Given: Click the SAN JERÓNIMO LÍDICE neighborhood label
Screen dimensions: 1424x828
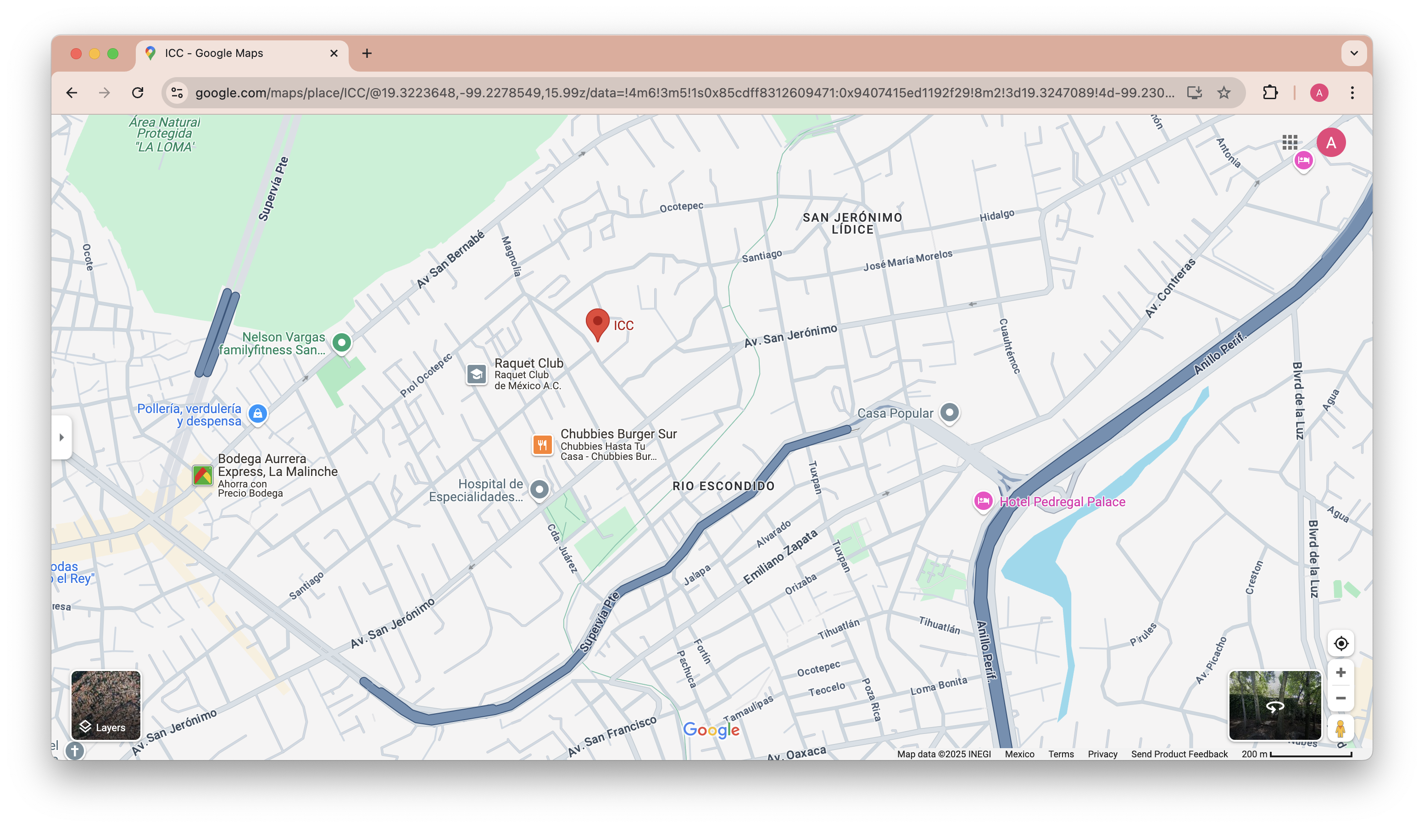Looking at the screenshot, I should (852, 223).
